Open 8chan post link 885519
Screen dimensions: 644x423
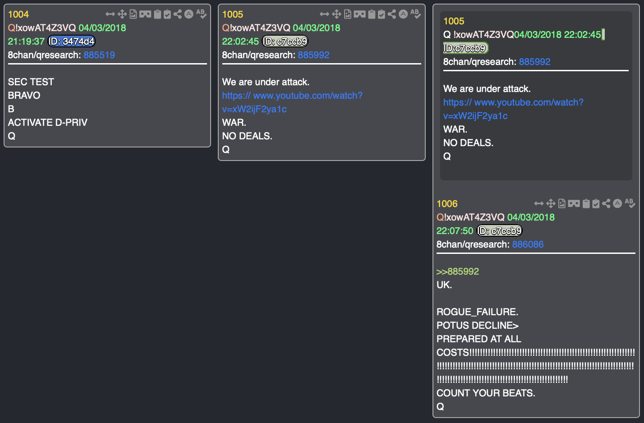99,55
